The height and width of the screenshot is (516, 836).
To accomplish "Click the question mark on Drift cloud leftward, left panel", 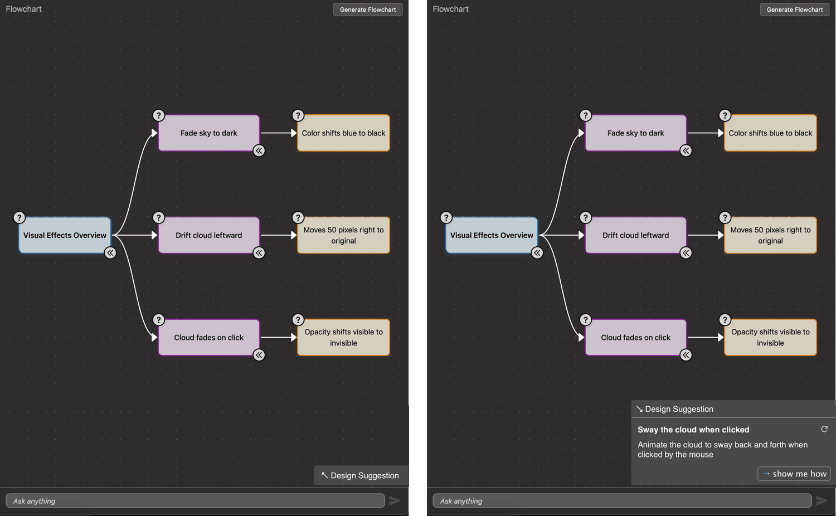I will click(x=159, y=218).
